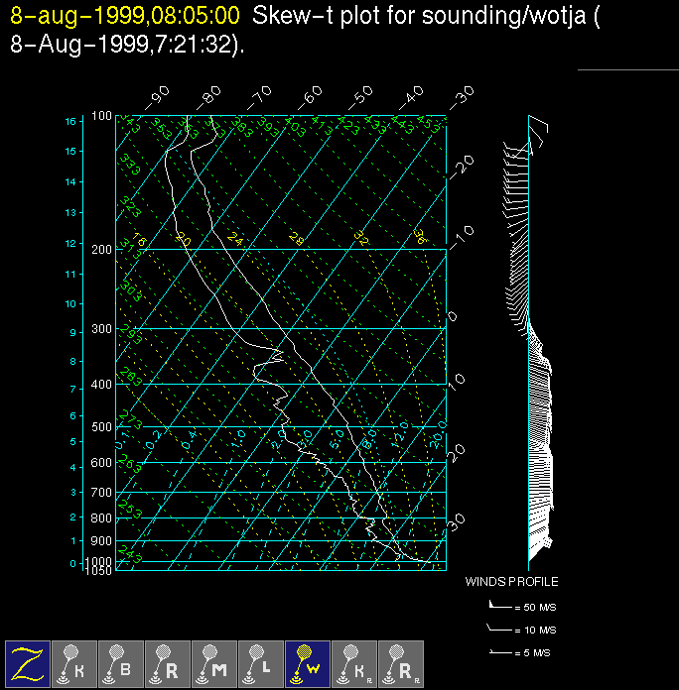Select the first K balloon sounding icon

(74, 663)
